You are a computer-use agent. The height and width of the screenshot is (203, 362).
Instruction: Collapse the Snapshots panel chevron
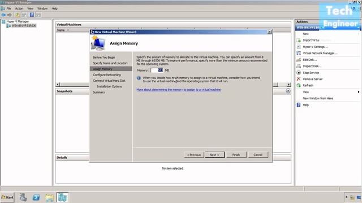pyautogui.click(x=288, y=91)
